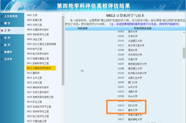Open discipline 0815 水利工程
The height and width of the screenshot is (123, 186).
point(34,83)
